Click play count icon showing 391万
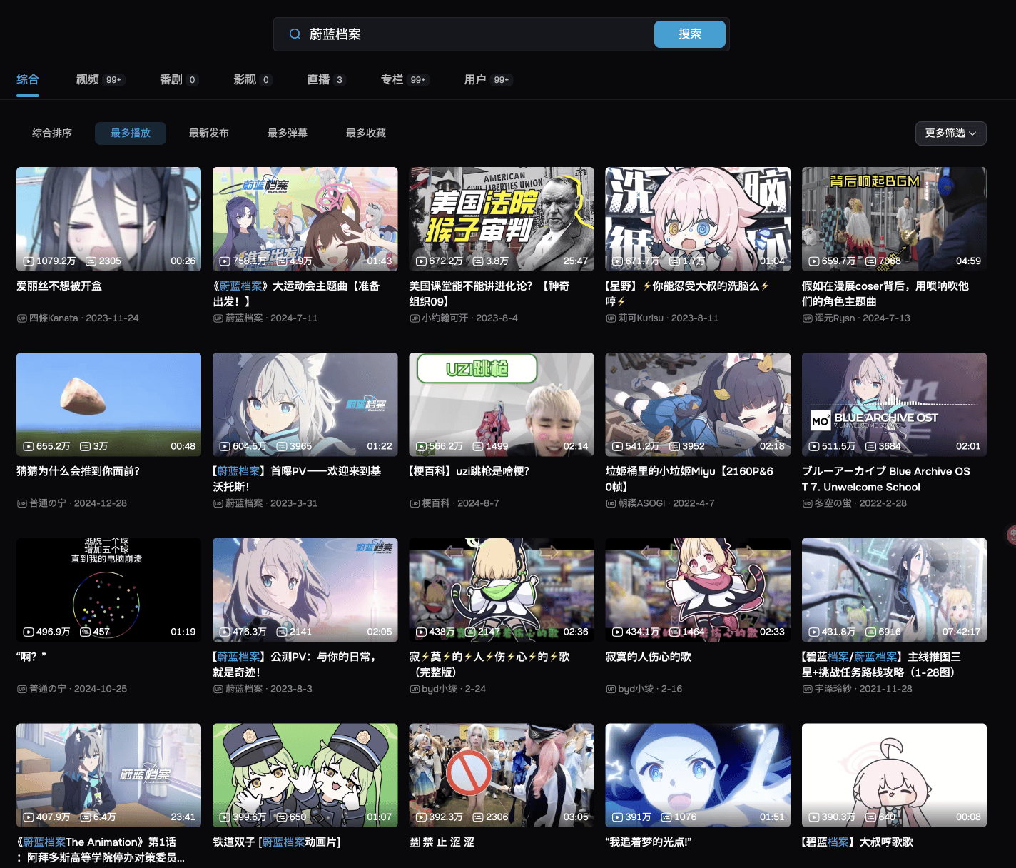This screenshot has width=1016, height=868. pyautogui.click(x=618, y=817)
